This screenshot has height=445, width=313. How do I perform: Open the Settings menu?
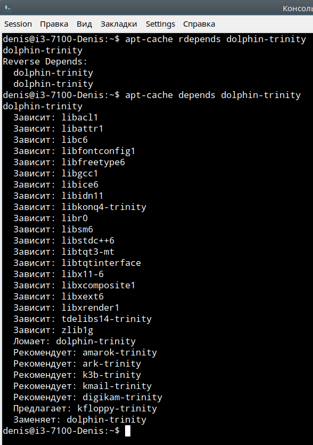pyautogui.click(x=160, y=24)
